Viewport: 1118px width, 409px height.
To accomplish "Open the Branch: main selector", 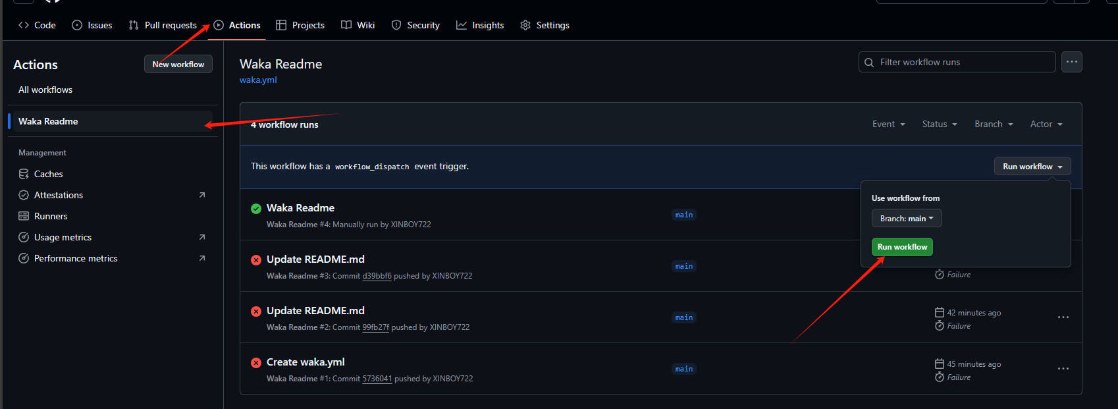I will [907, 218].
